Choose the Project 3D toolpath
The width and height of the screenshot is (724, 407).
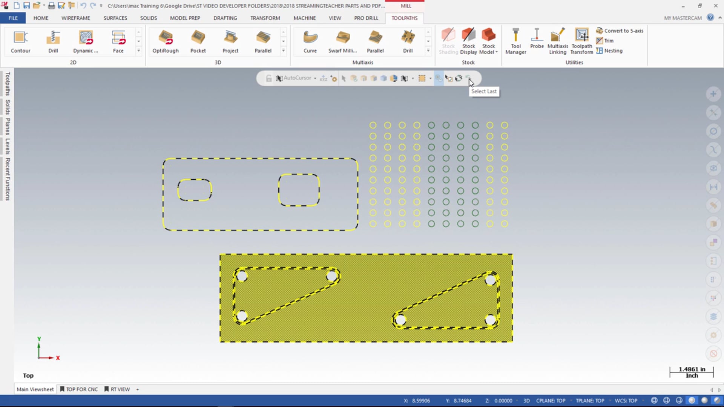(230, 42)
